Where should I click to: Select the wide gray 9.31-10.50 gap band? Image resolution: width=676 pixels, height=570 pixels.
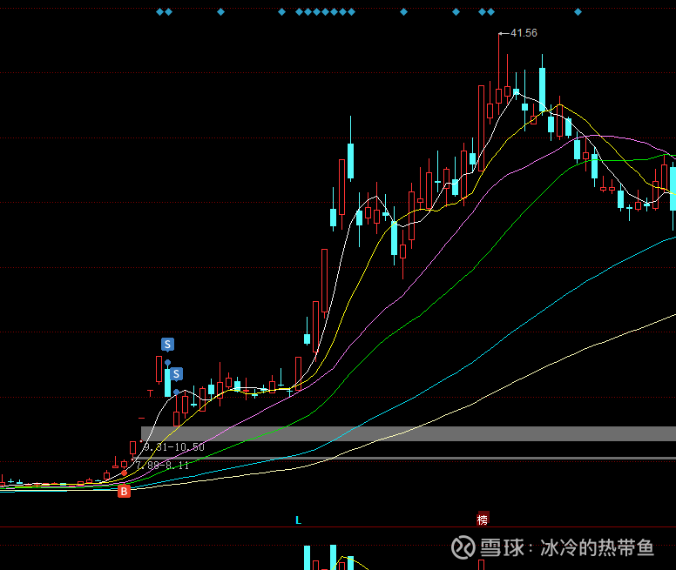(x=409, y=433)
